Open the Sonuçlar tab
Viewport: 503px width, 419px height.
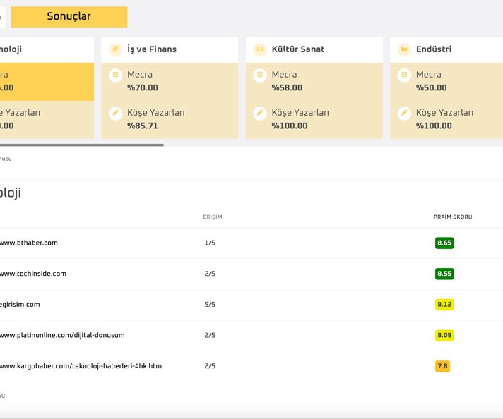pos(69,17)
